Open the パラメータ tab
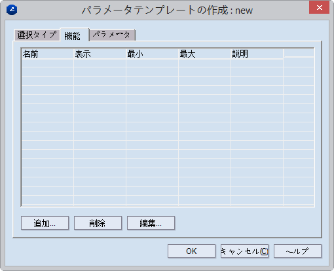Image resolution: width=334 pixels, height=271 pixels. pos(112,35)
